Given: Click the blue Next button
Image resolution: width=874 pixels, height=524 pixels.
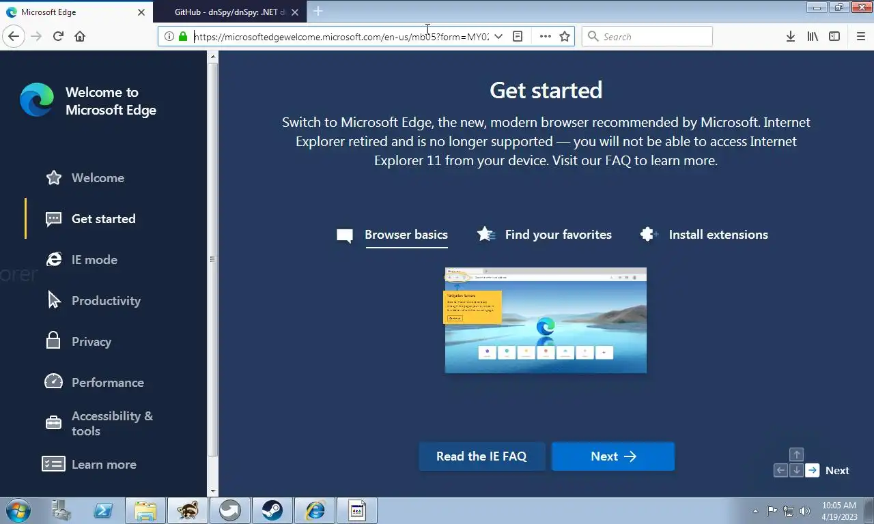Looking at the screenshot, I should click(613, 456).
